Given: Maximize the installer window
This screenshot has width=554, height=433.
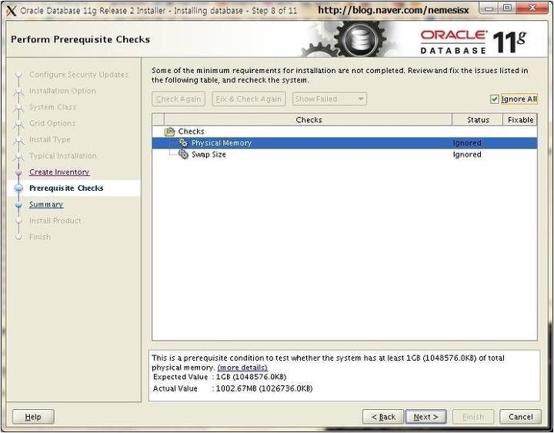Looking at the screenshot, I should point(507,8).
